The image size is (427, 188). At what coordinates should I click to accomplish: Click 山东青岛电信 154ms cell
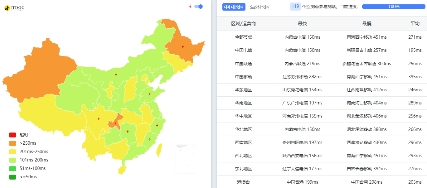[x=302, y=90]
